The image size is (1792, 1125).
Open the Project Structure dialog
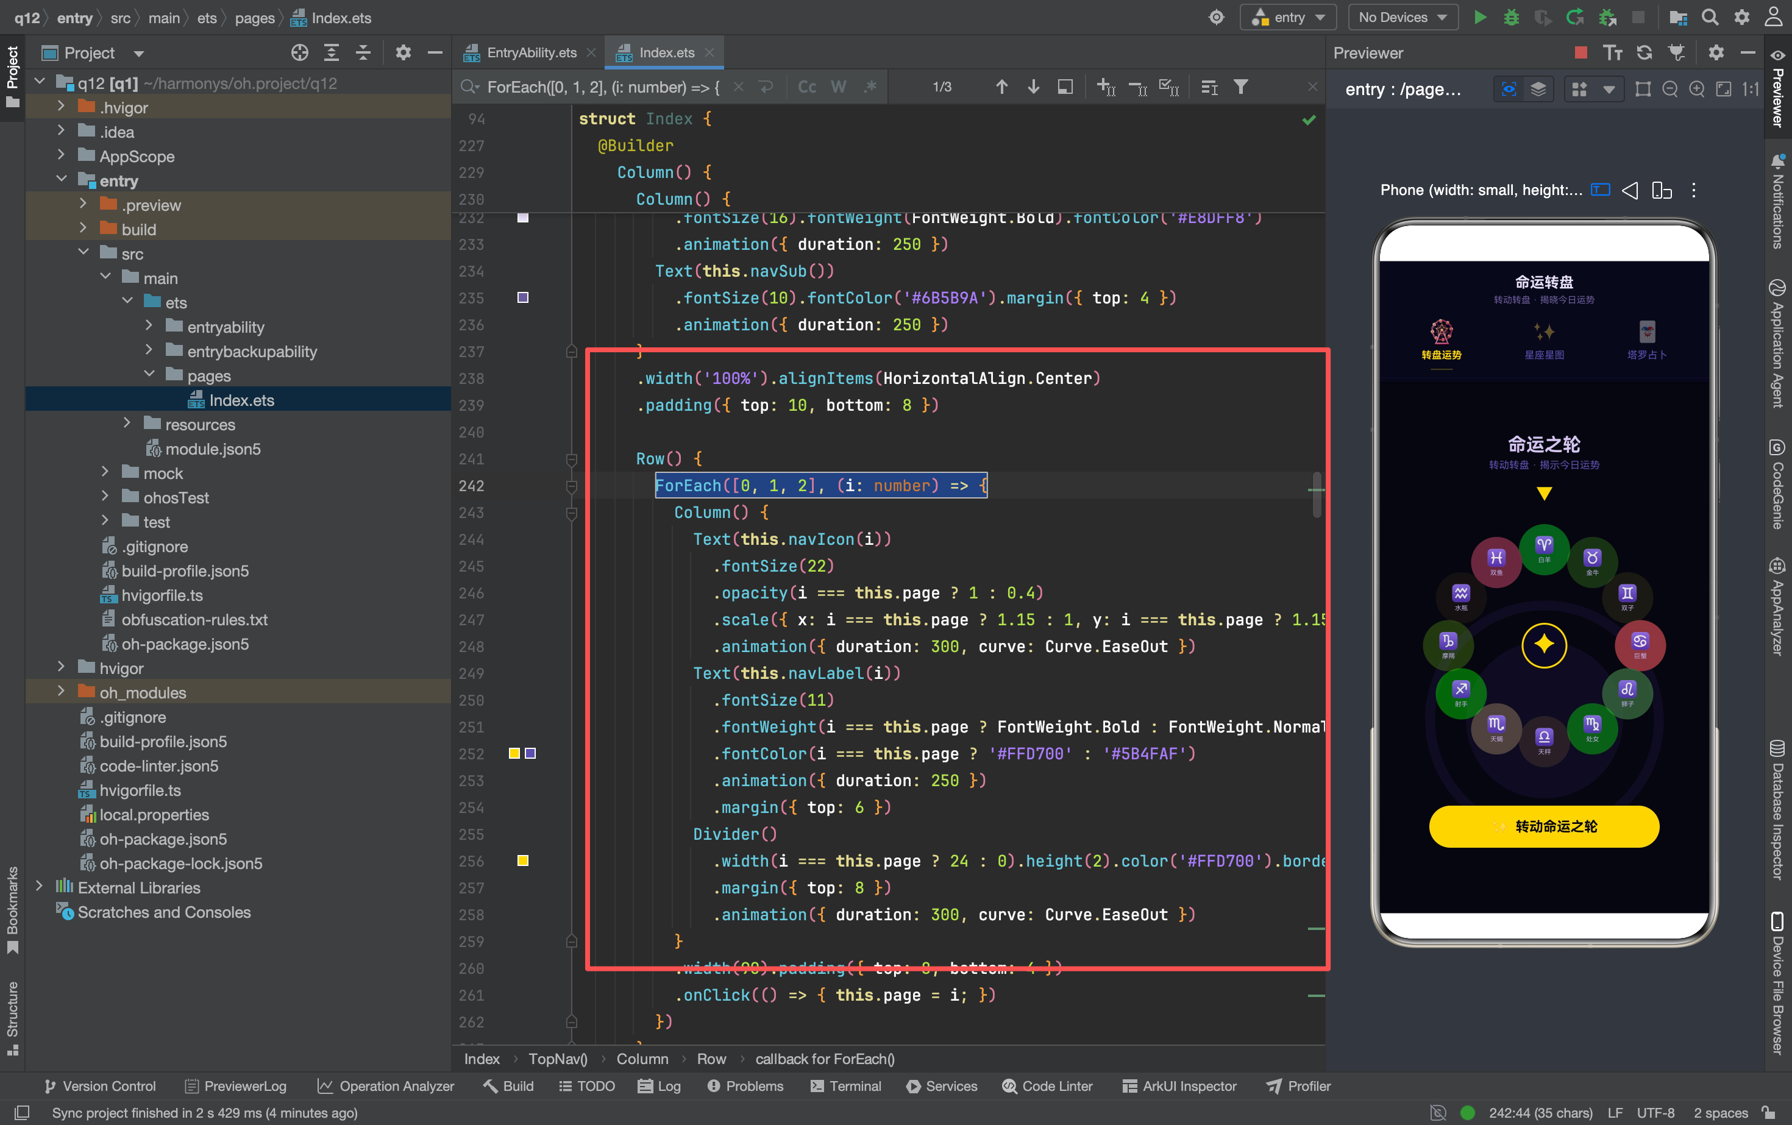click(x=1677, y=17)
